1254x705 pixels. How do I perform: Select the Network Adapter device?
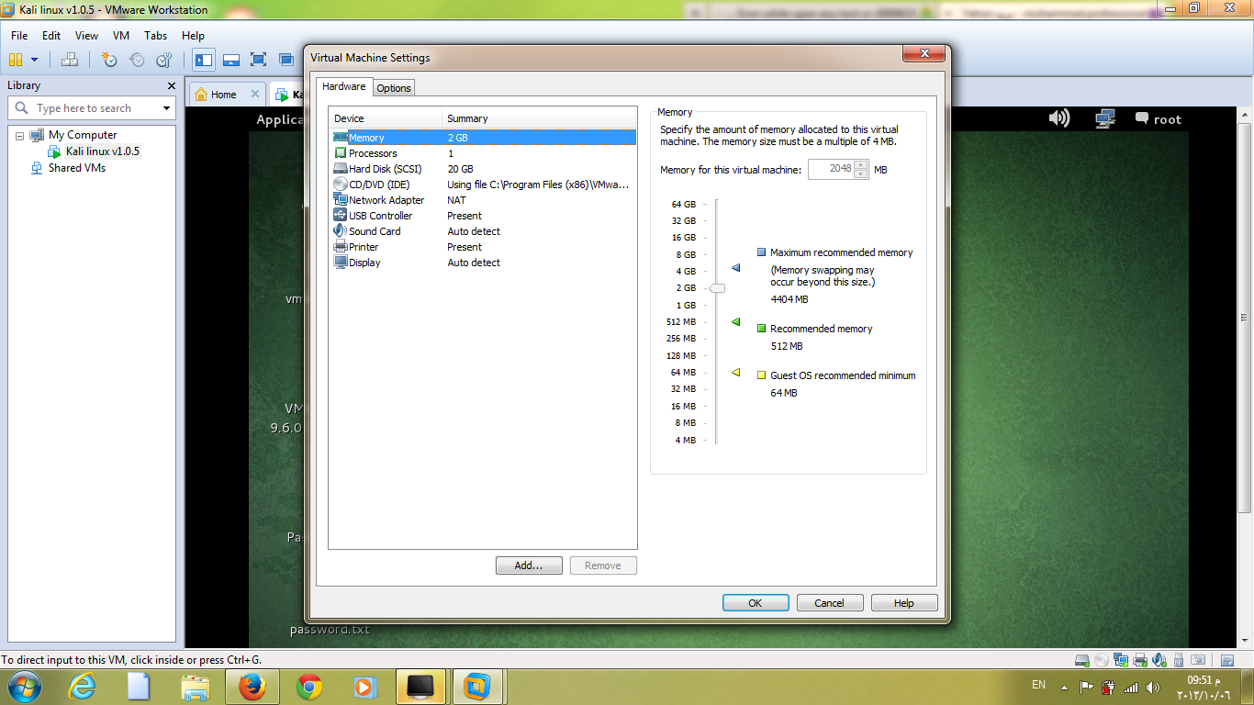point(484,200)
